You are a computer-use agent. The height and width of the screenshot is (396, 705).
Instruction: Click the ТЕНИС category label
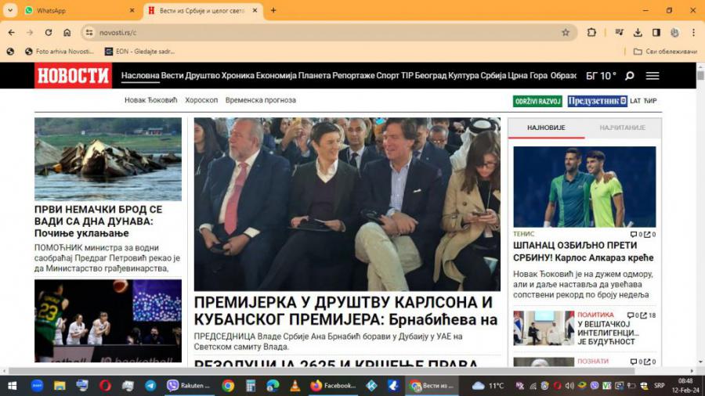[x=524, y=234]
